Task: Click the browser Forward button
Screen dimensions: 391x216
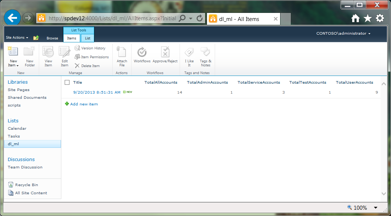Action: coord(28,18)
